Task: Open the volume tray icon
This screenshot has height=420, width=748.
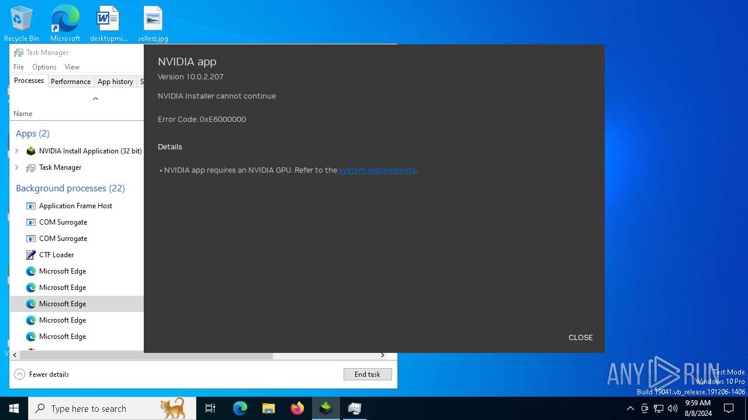Action: click(x=673, y=408)
